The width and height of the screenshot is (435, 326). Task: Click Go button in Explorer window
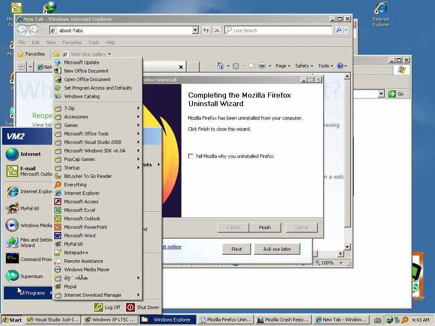[x=396, y=94]
